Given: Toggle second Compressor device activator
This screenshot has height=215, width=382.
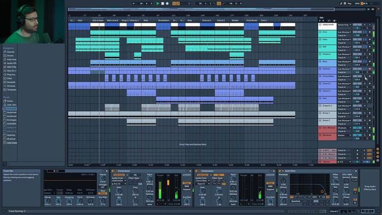Looking at the screenshot, I should click(x=196, y=171).
